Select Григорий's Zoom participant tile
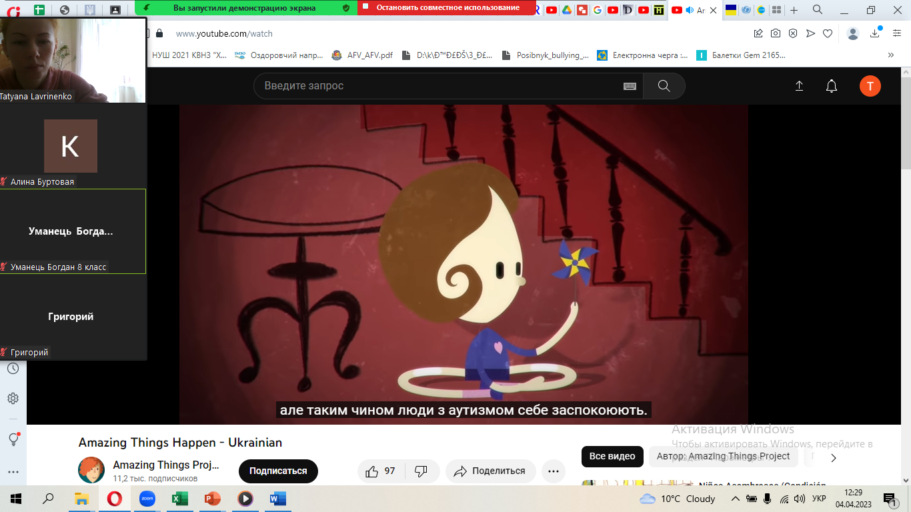This screenshot has height=512, width=911. point(73,317)
